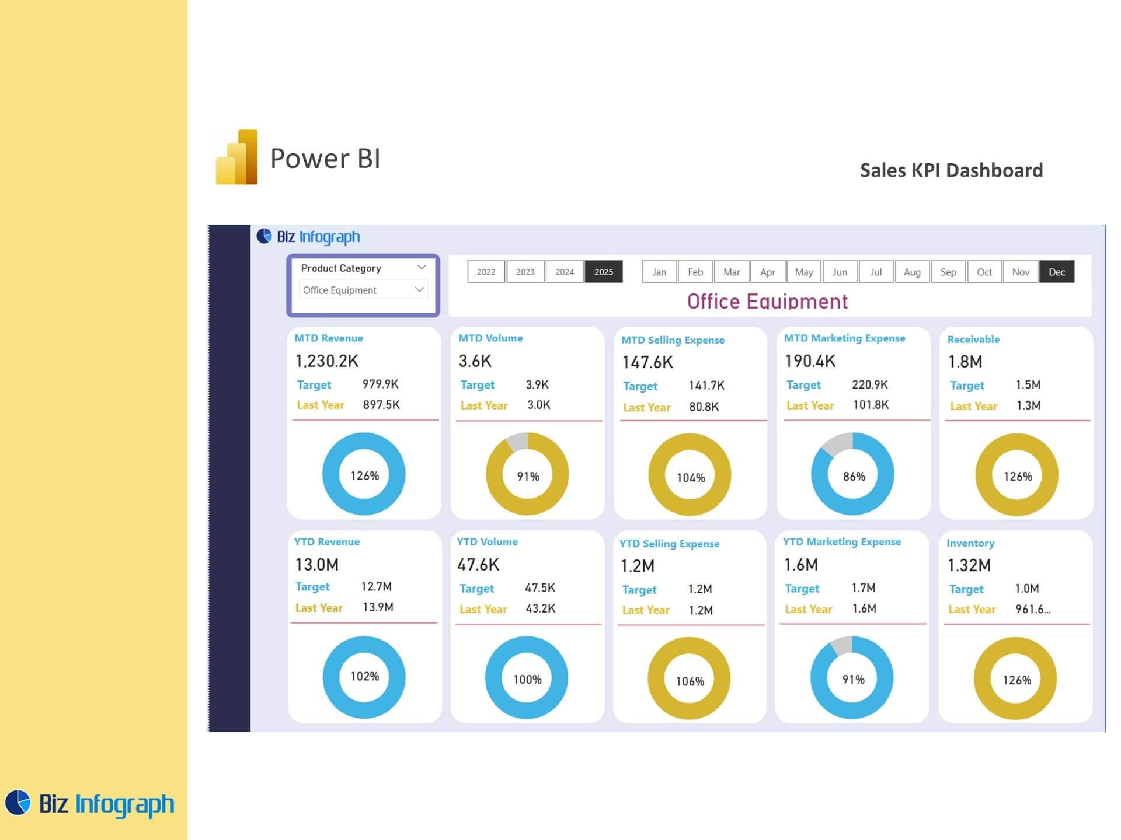Click the Power BI logo icon
Image resolution: width=1121 pixels, height=840 pixels.
click(236, 157)
